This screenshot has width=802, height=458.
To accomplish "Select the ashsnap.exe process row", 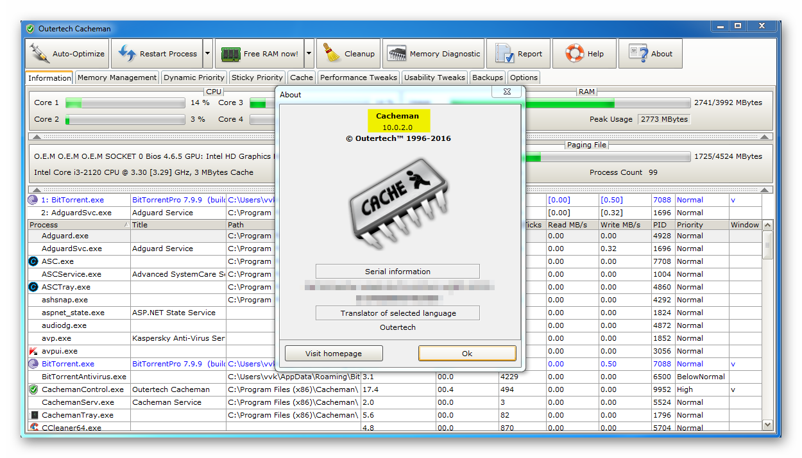I will coord(395,300).
